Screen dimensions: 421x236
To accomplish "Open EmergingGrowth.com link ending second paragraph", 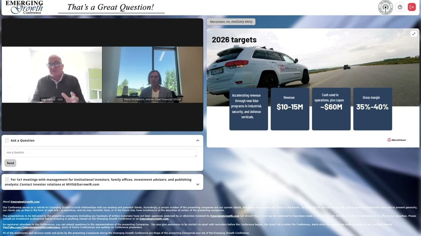I will 154,219.
